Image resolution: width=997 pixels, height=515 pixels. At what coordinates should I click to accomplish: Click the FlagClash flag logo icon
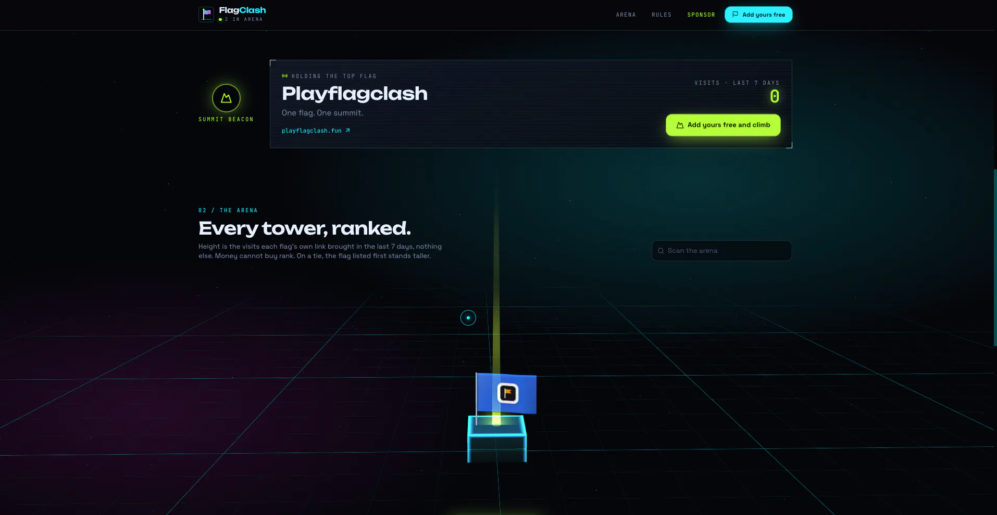(x=206, y=14)
